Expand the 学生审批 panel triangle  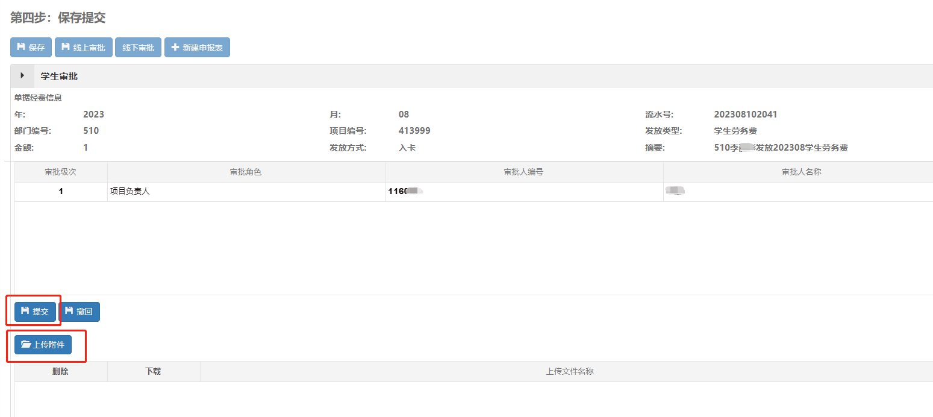[22, 76]
